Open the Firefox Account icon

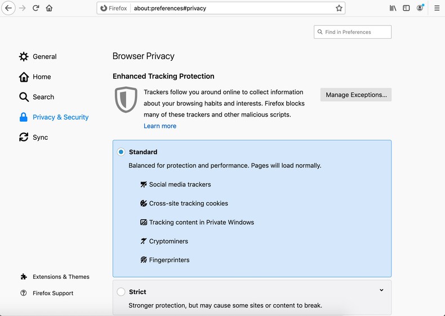[420, 8]
